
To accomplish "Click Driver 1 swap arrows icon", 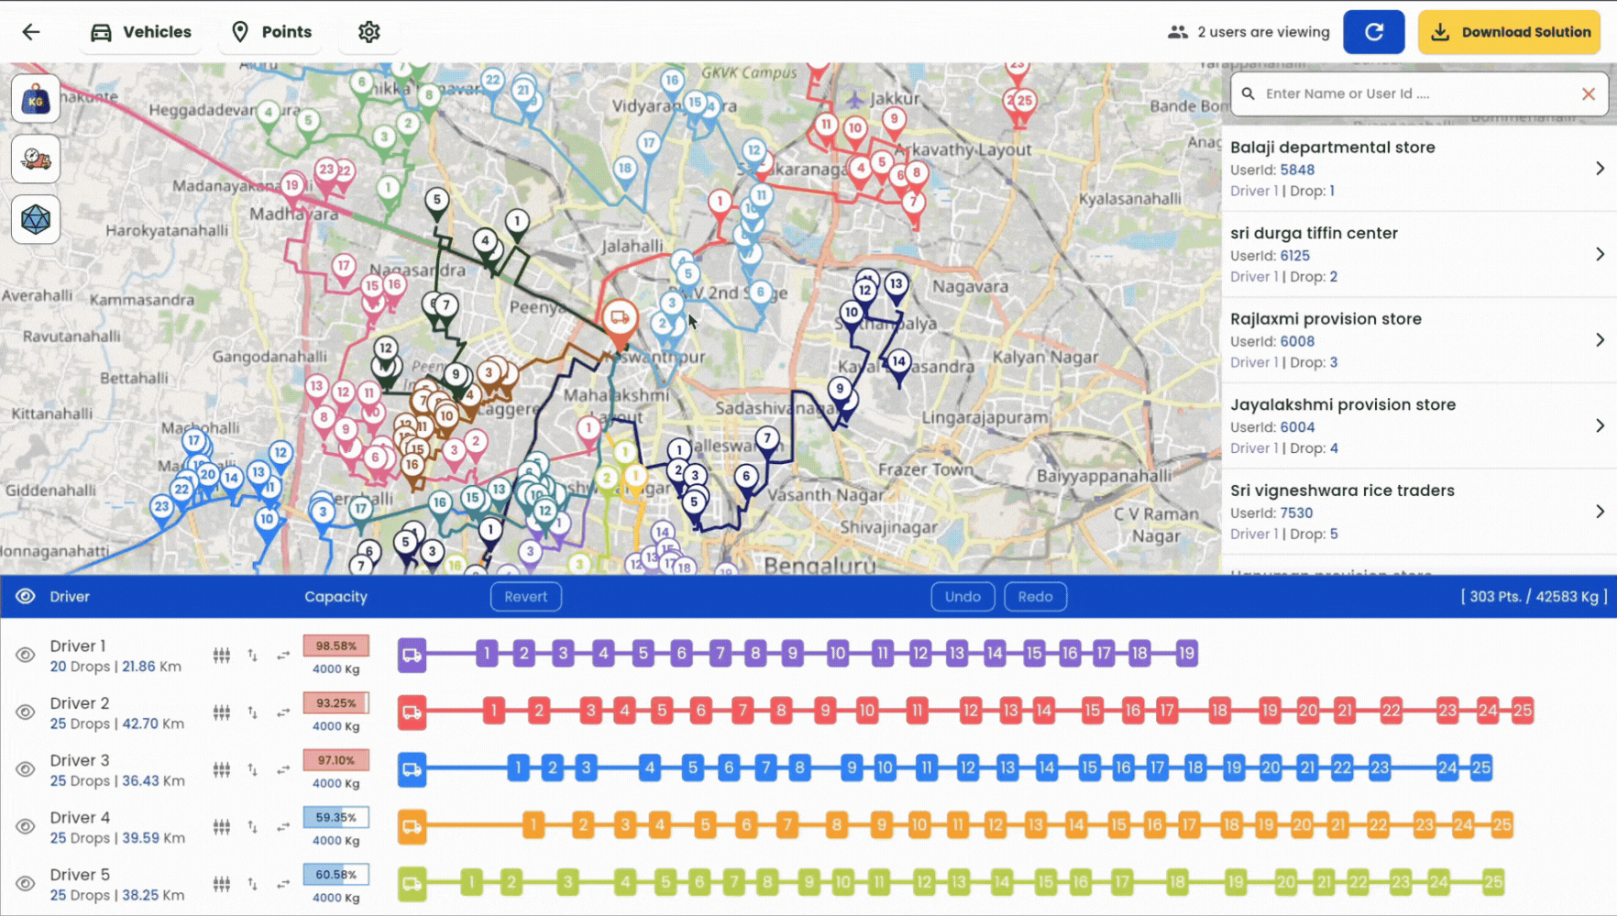I will (283, 655).
